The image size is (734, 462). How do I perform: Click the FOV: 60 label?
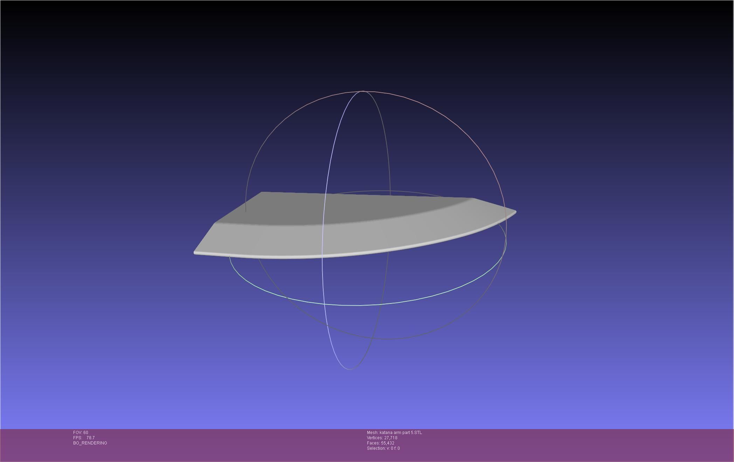pyautogui.click(x=81, y=433)
